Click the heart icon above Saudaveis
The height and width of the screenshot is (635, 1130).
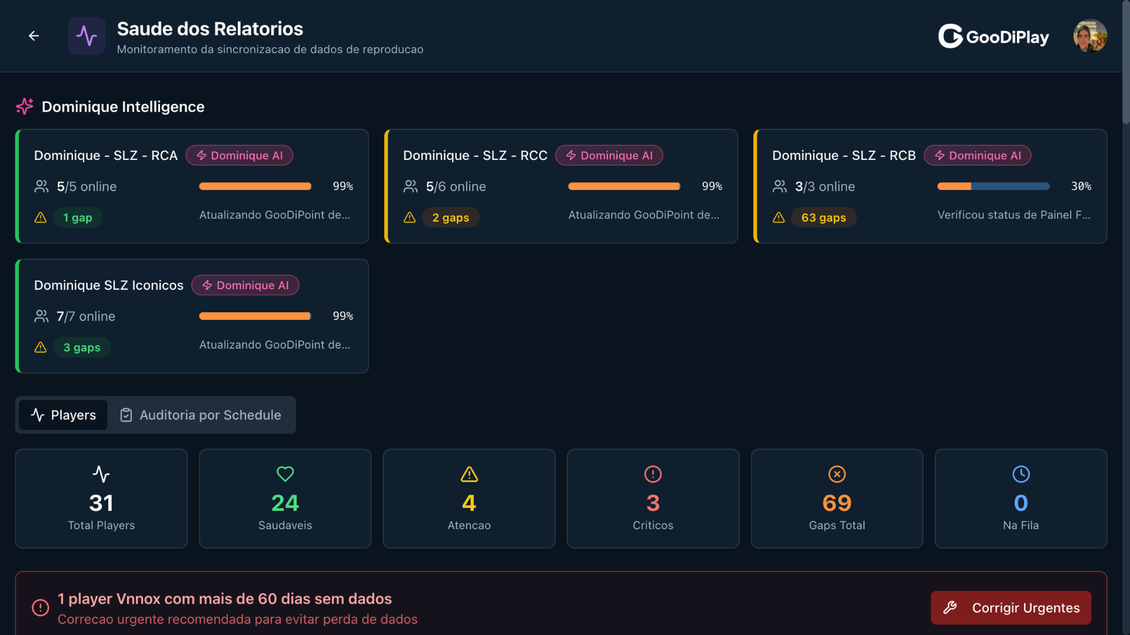click(285, 474)
